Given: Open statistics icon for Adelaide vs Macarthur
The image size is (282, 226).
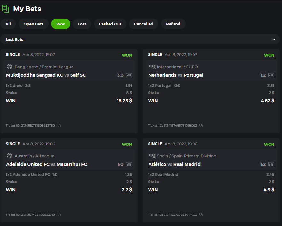Looking at the screenshot, I should (x=129, y=165).
